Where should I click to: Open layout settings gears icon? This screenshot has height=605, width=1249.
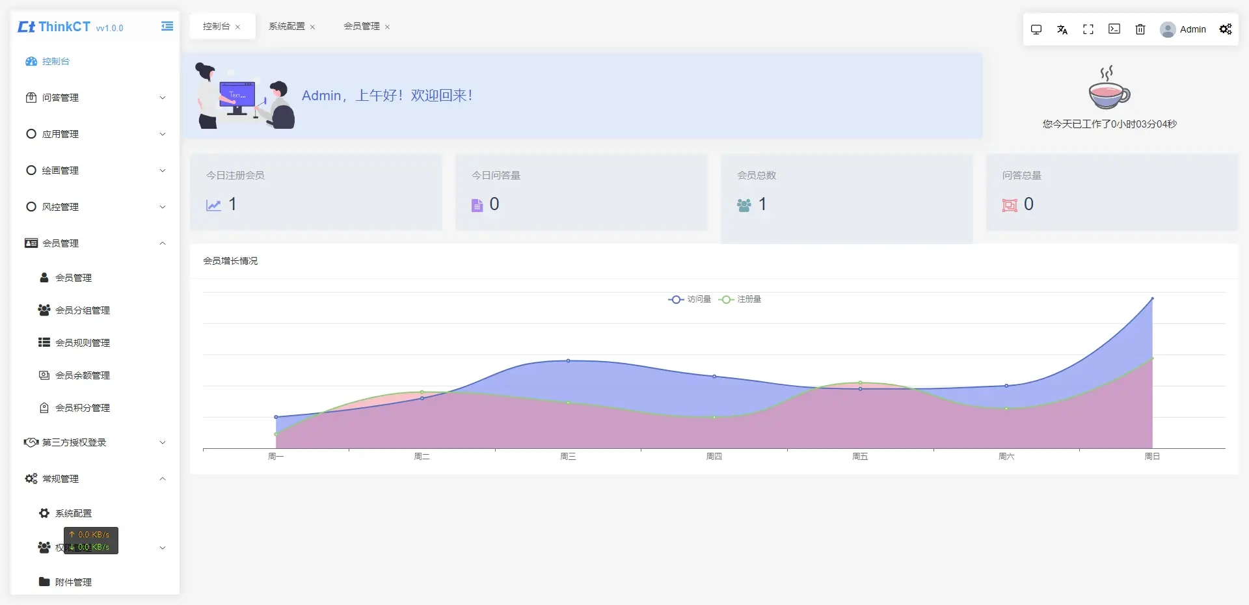pos(1226,29)
